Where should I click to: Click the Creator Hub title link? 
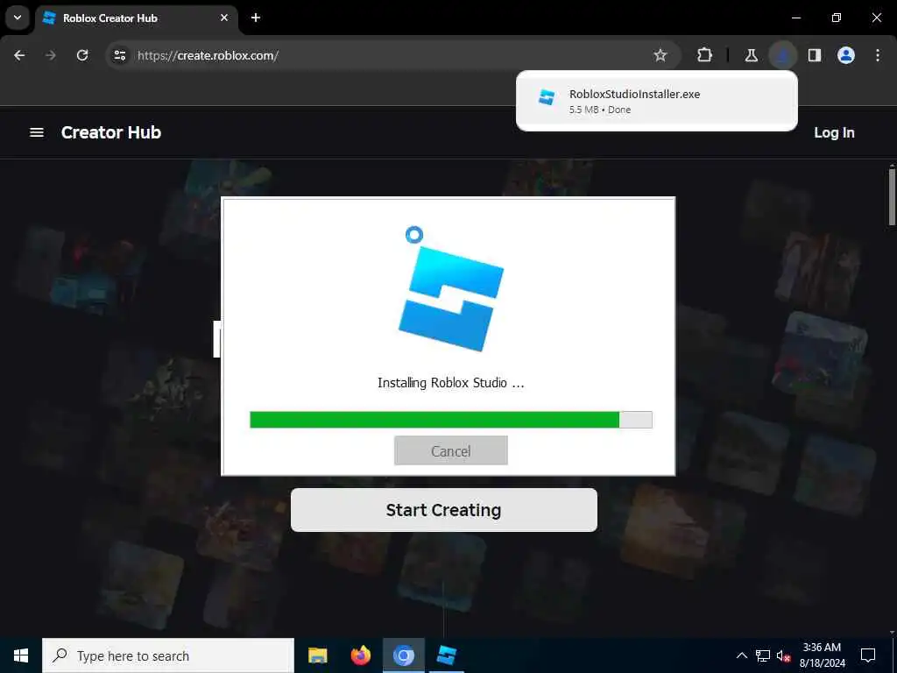pos(111,132)
